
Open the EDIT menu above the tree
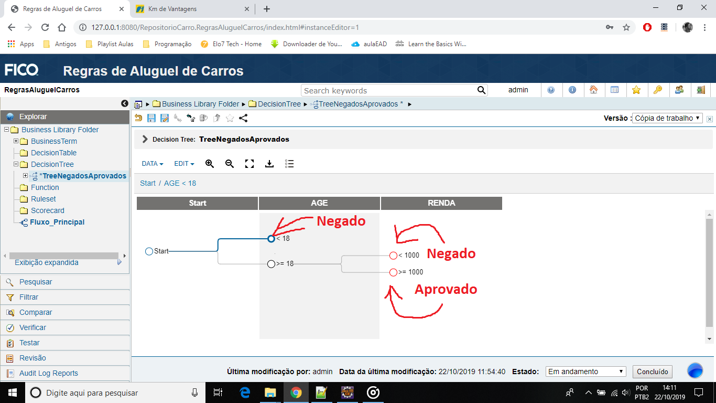183,164
